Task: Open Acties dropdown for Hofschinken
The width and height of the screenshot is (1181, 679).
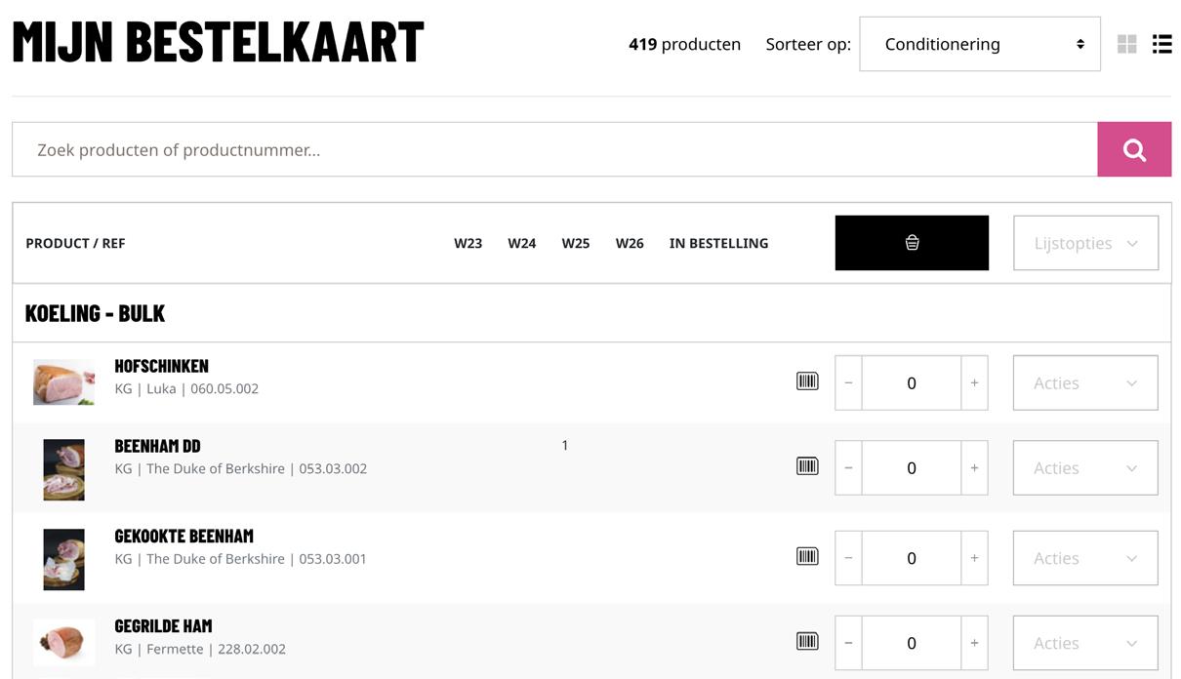Action: pos(1085,382)
